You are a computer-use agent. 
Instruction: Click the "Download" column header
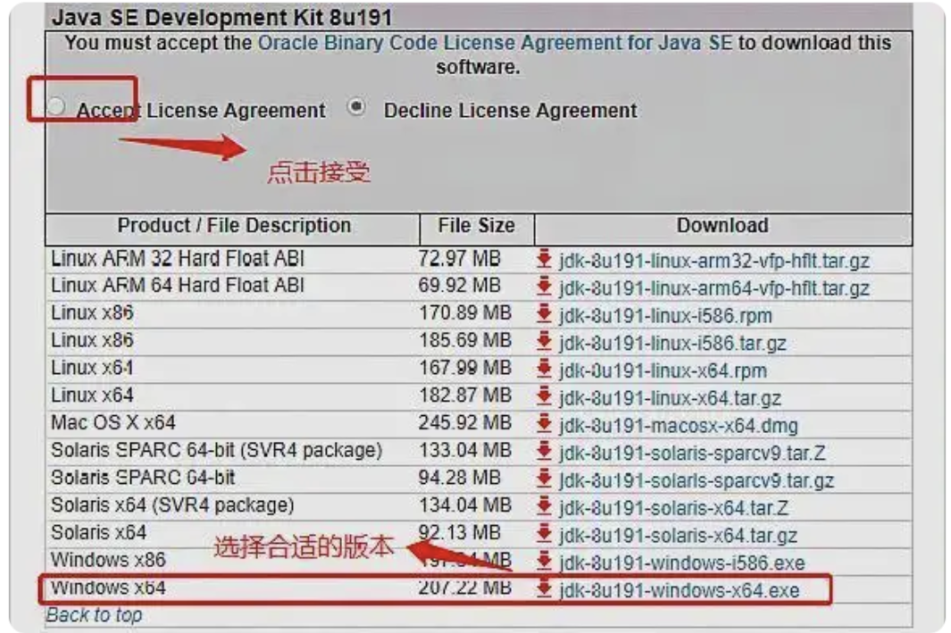[x=723, y=226]
